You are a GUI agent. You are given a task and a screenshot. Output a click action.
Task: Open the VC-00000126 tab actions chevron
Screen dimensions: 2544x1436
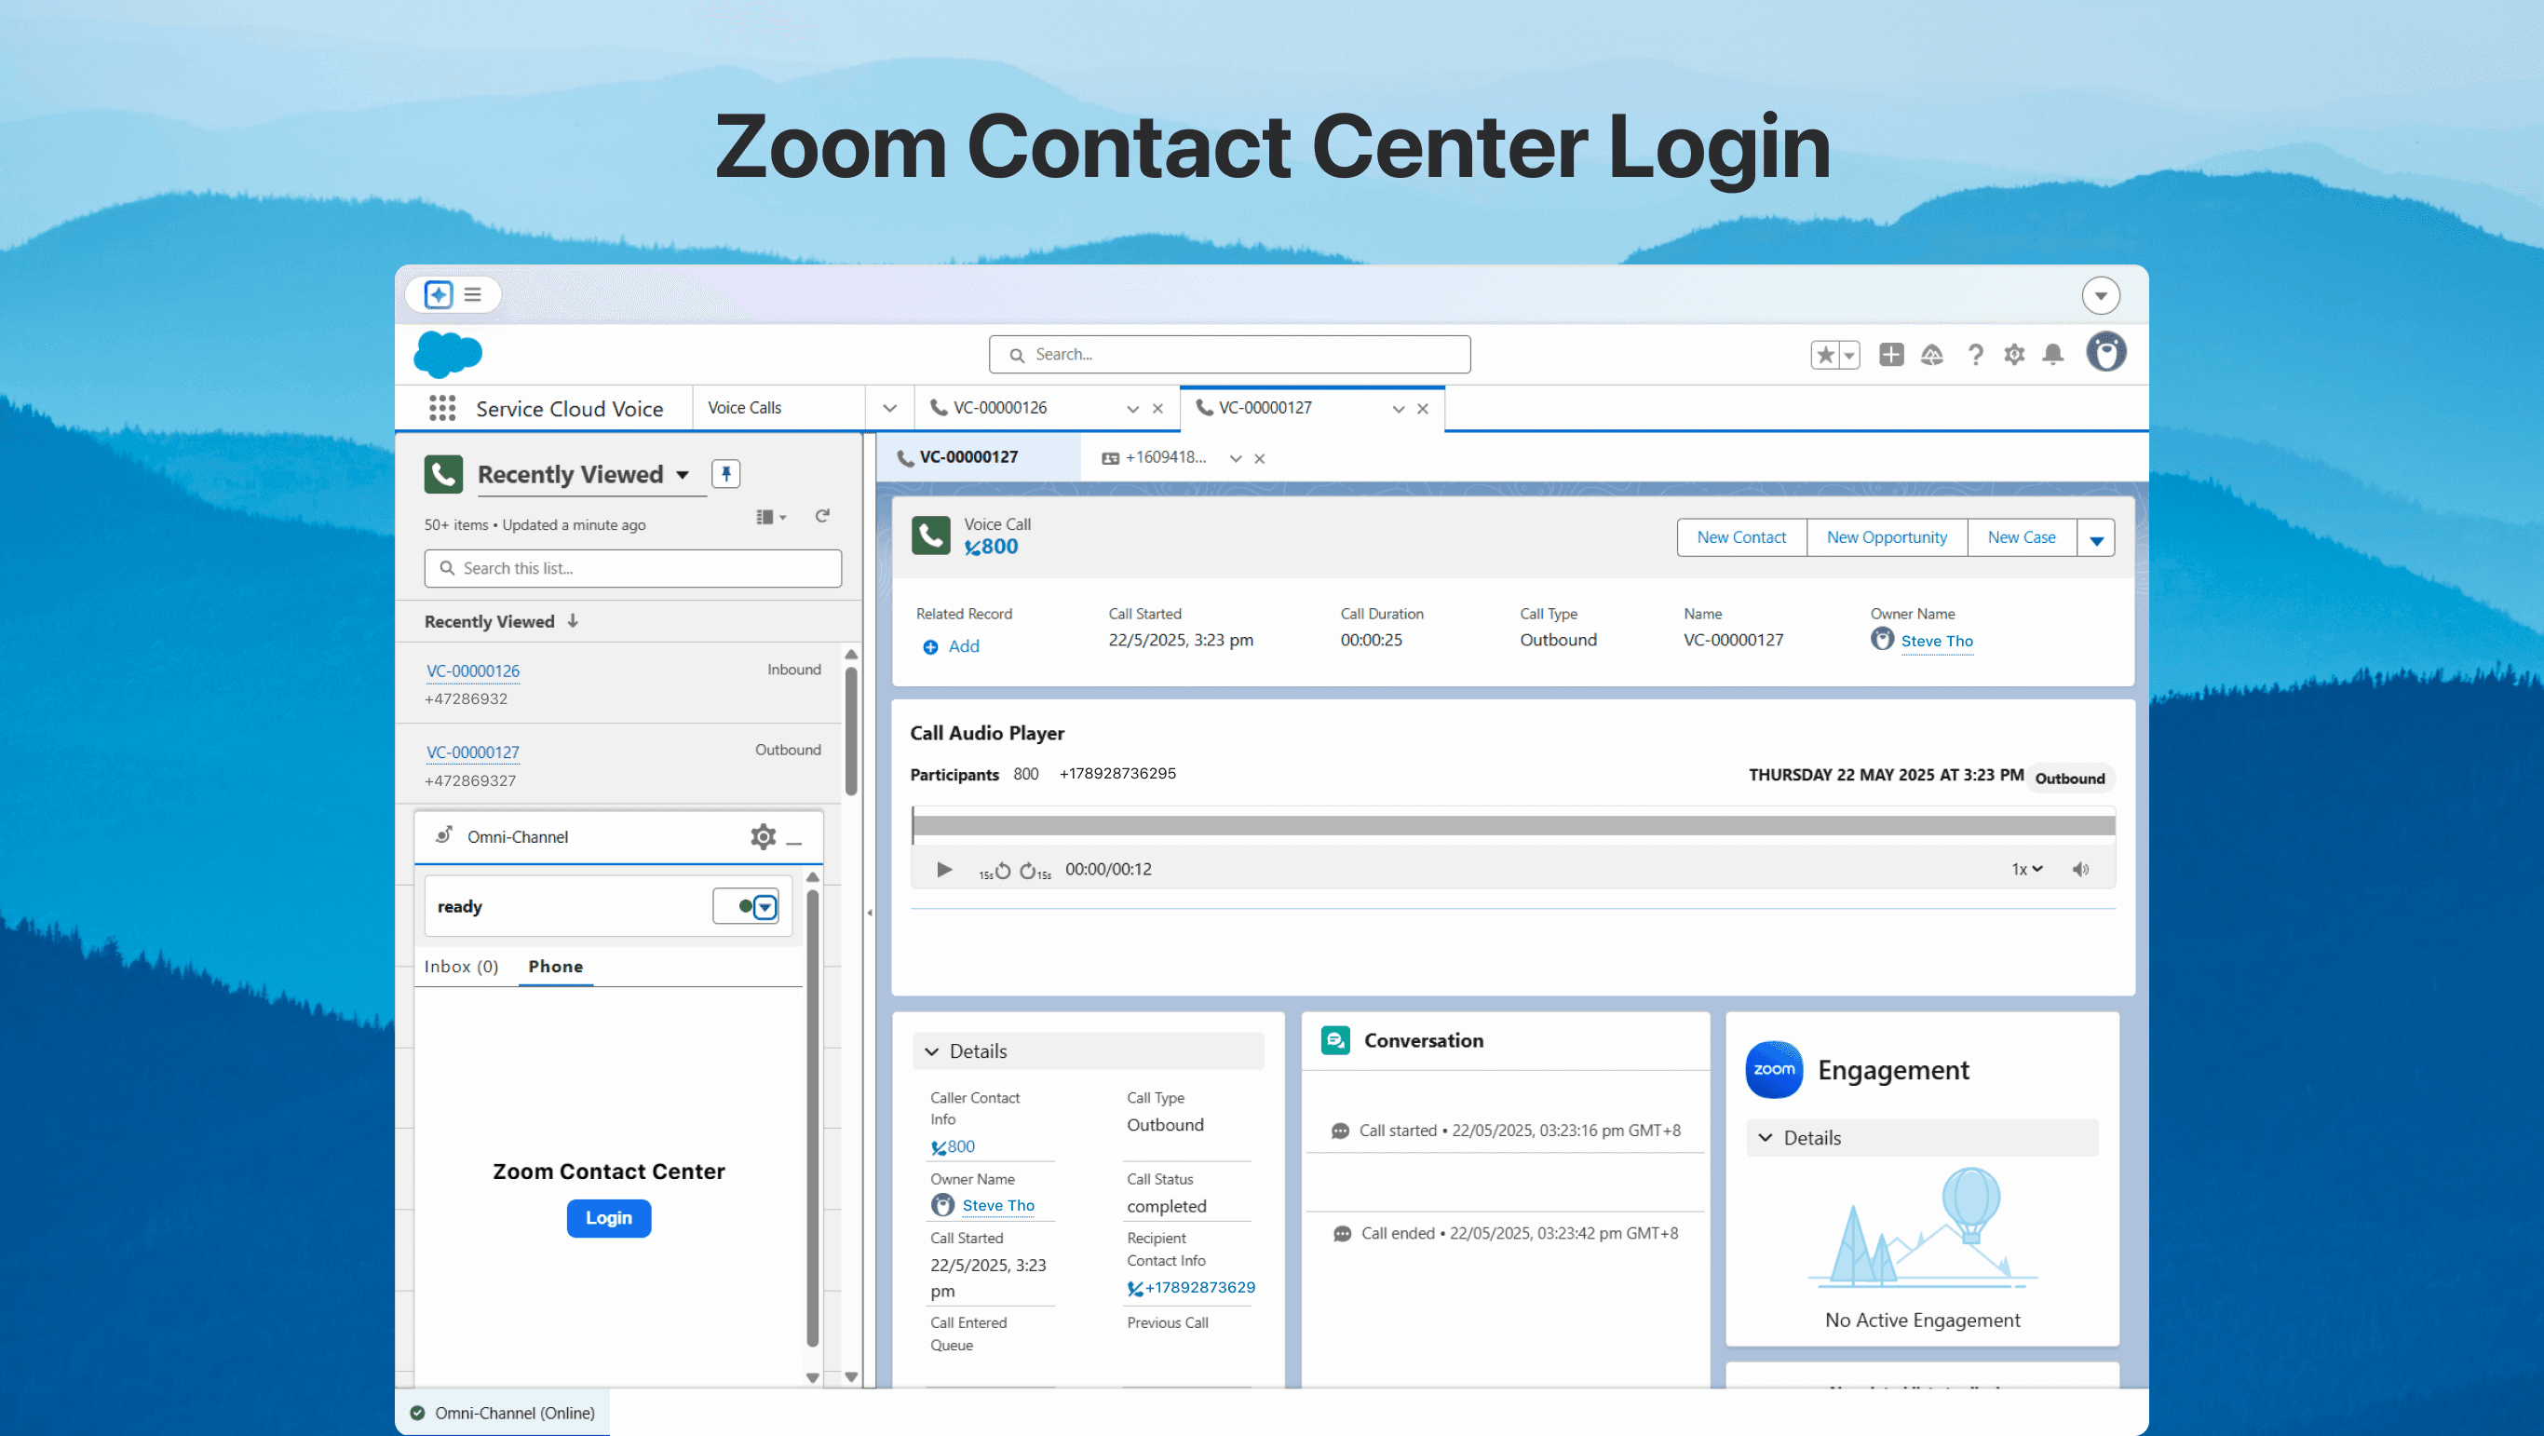pos(1132,409)
